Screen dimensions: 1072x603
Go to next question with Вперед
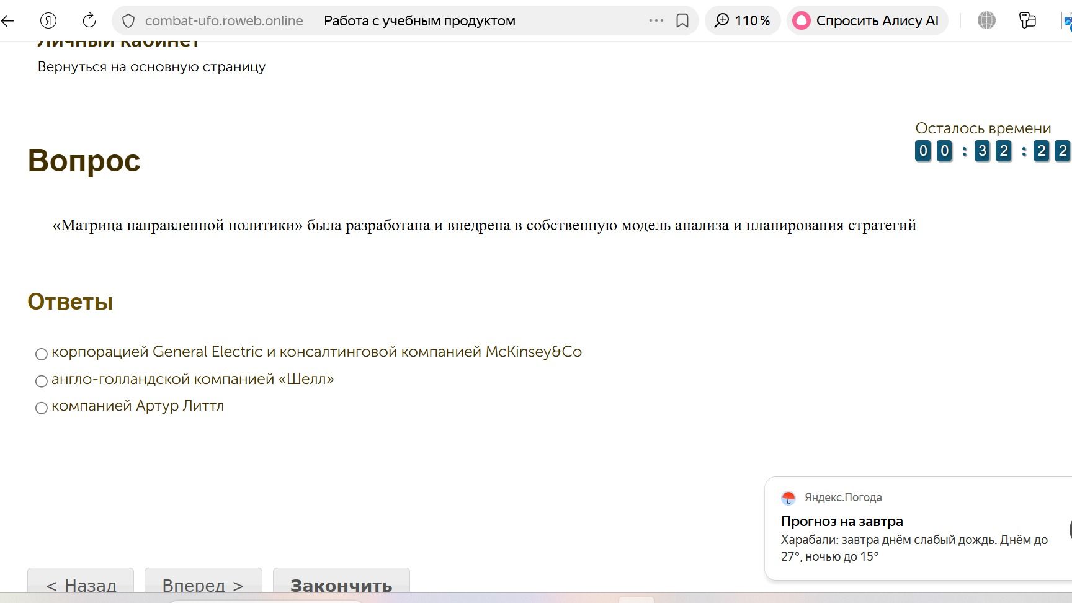203,584
